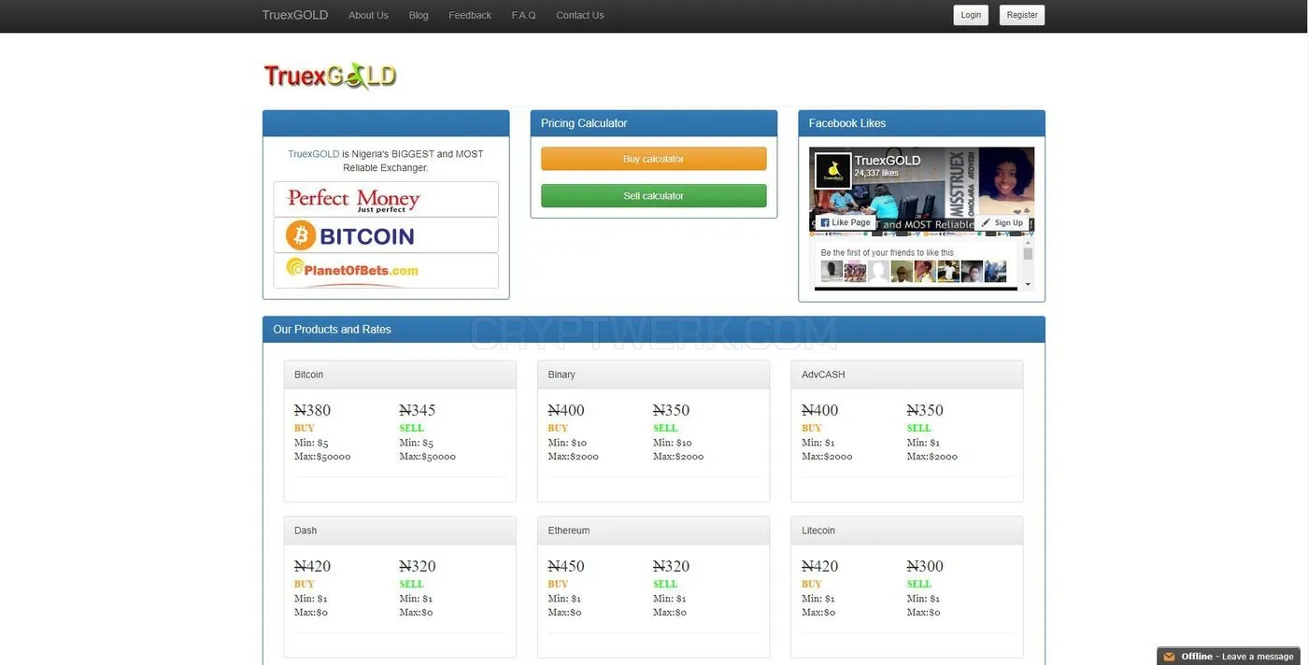Open the F.A.Q navigation link

coord(524,15)
